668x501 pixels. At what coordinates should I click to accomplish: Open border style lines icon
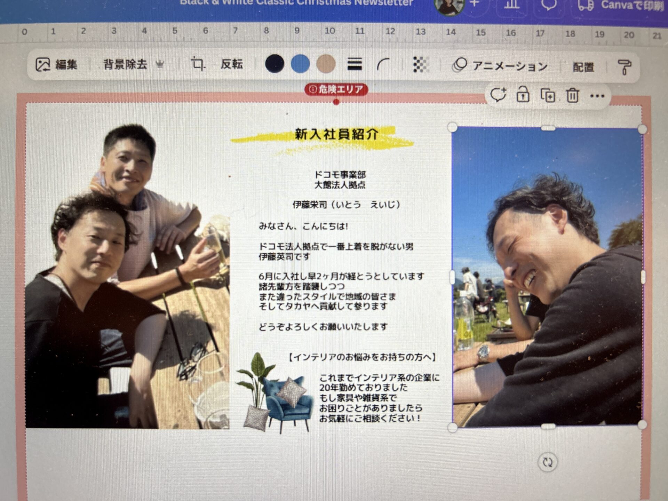[355, 64]
